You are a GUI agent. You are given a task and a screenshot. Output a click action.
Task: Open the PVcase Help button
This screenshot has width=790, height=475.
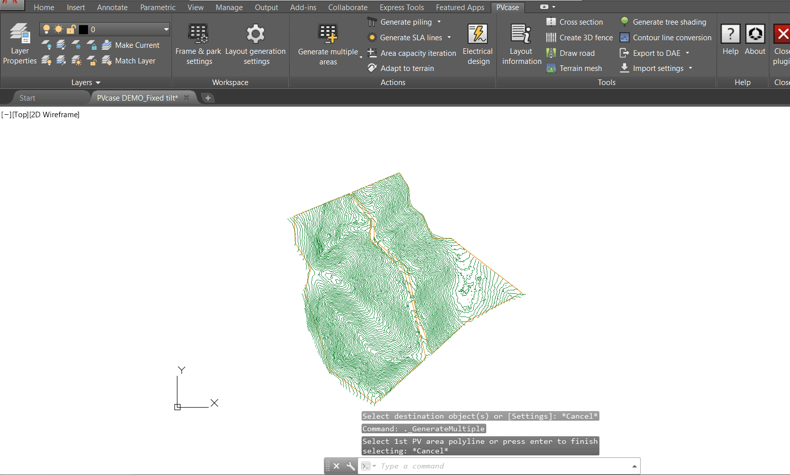point(731,40)
